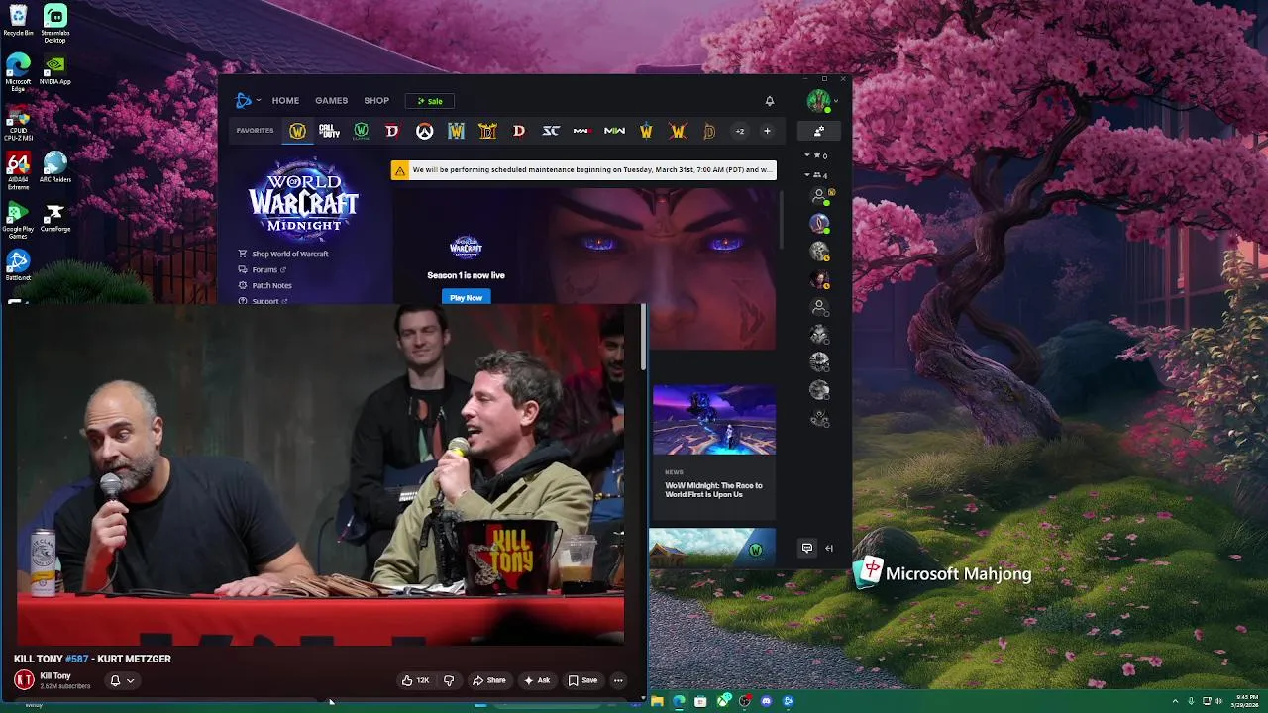1268x713 pixels.
Task: Open the add-a-friend social button
Action: pyautogui.click(x=819, y=131)
